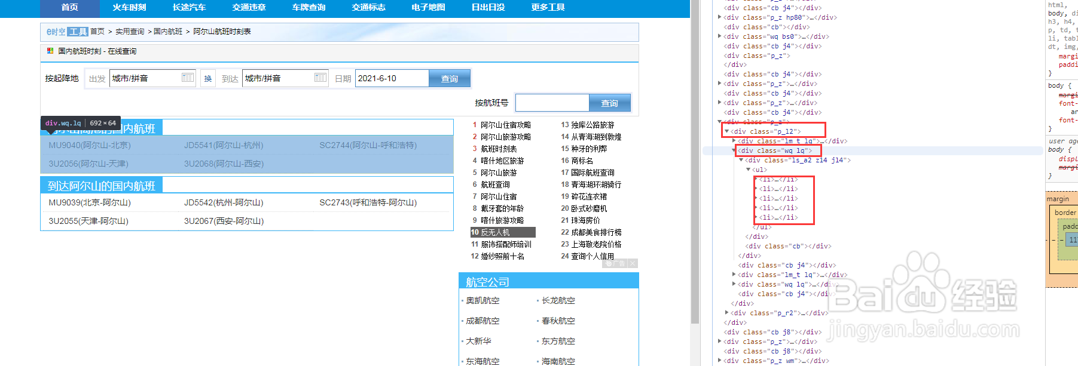The width and height of the screenshot is (1078, 366).
Task: Open the 交通违章 navigation item
Action: coord(249,8)
